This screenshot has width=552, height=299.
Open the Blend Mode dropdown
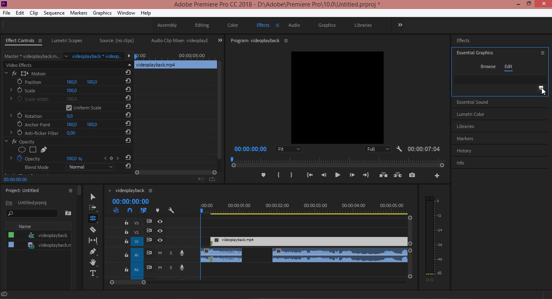pyautogui.click(x=90, y=167)
